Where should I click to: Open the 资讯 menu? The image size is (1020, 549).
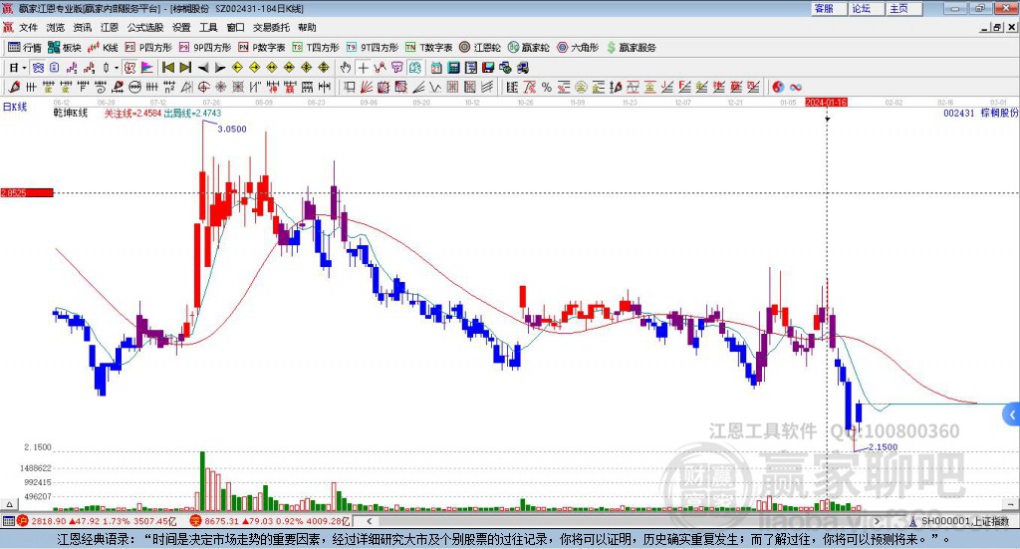pos(82,27)
